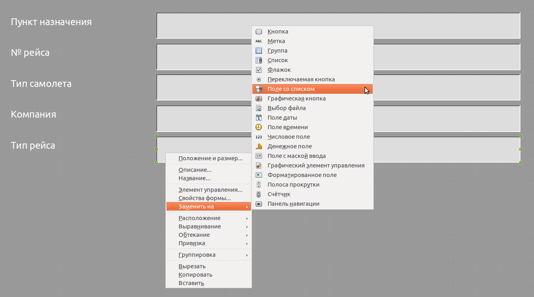Image resolution: width=534 pixels, height=297 pixels.
Task: Click the Метка ABC icon
Action: click(259, 41)
